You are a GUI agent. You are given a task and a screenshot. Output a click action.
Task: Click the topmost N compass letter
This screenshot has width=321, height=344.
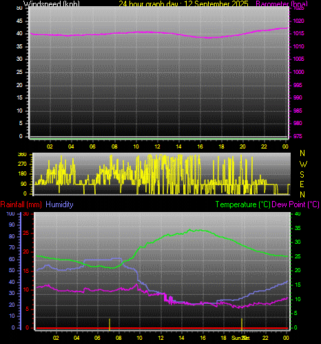pos(302,153)
